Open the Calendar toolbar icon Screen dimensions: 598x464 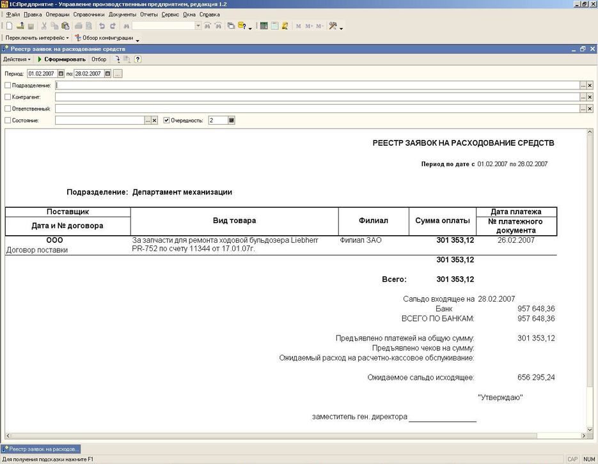(x=274, y=26)
